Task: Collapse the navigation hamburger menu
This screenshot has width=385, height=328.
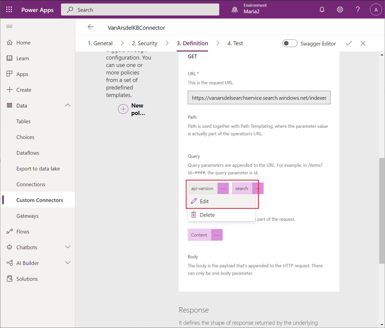Action: click(9, 26)
